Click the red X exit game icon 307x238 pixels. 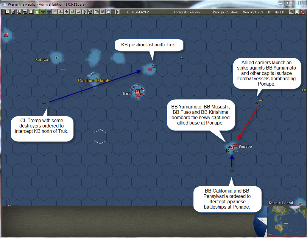[x=303, y=12]
